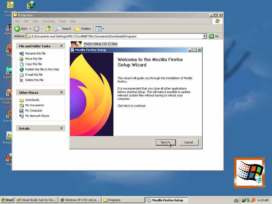
Task: Click the on-screen keyboard tray icon
Action: coord(236,200)
